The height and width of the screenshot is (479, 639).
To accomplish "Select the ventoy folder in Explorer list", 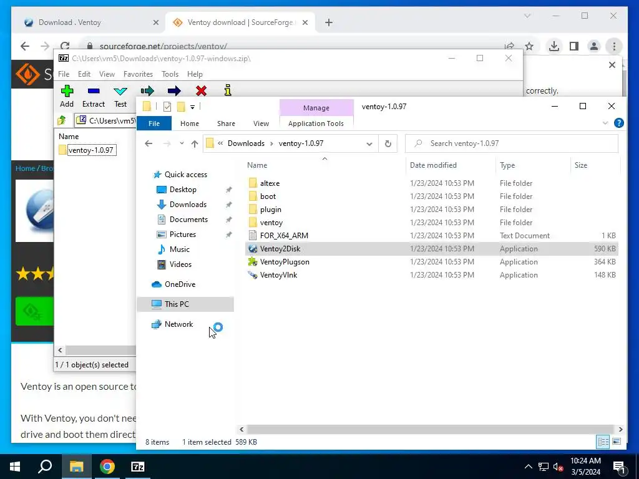I will [432, 223].
